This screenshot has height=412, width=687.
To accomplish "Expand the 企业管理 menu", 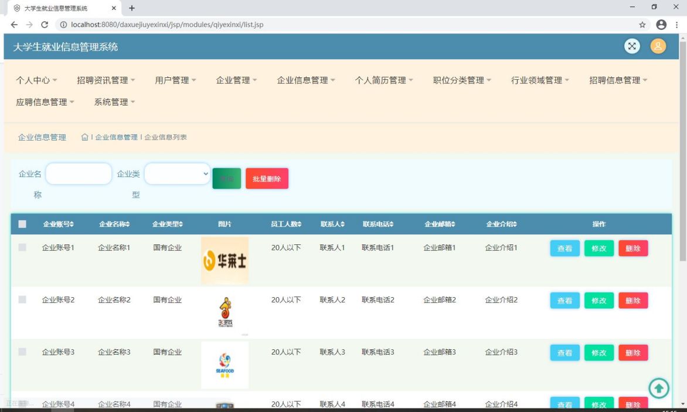I will (237, 80).
